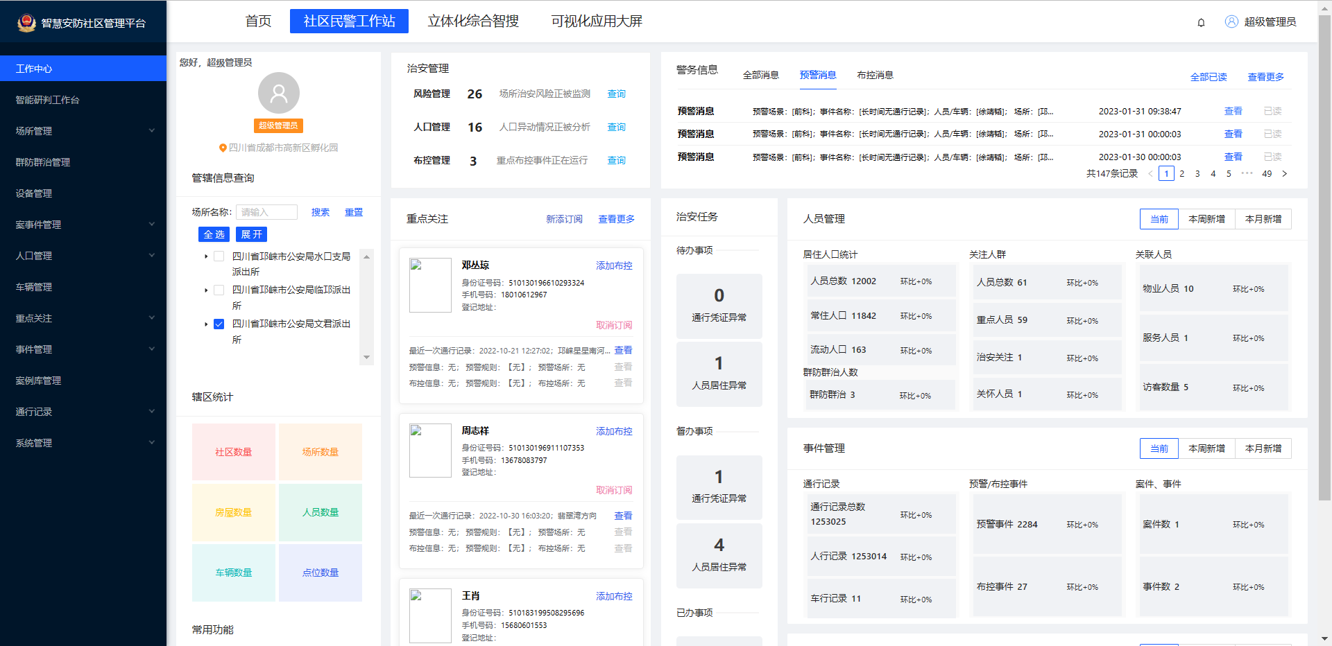Viewport: 1332px width, 646px height.
Task: Check the 临邛派出所 checkbox
Action: click(x=219, y=290)
